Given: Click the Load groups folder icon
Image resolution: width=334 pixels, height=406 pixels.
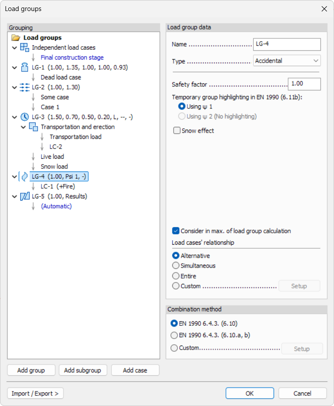Looking at the screenshot, I should [16, 38].
